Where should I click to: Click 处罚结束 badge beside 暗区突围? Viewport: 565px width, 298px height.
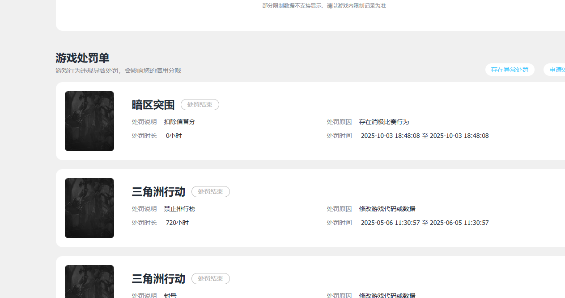200,104
